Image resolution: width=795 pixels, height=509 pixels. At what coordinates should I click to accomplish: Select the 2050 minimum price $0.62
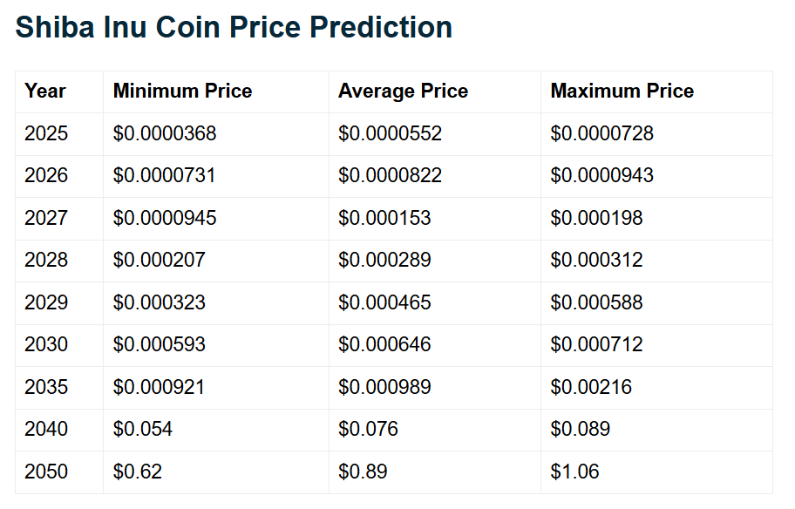pyautogui.click(x=138, y=472)
